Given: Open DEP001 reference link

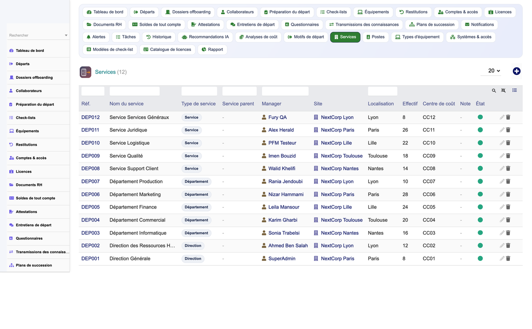Looking at the screenshot, I should [90, 259].
